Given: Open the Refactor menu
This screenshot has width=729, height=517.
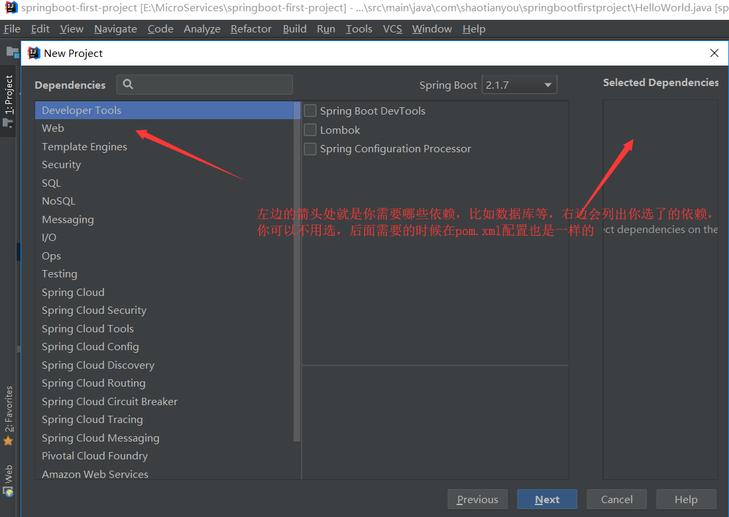Looking at the screenshot, I should pos(251,29).
